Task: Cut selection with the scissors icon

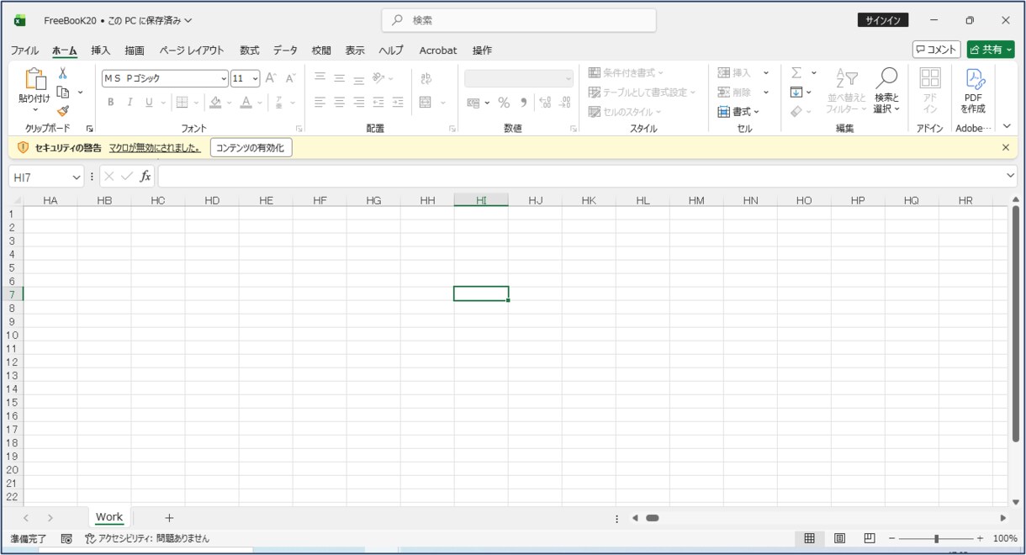Action: coord(62,73)
